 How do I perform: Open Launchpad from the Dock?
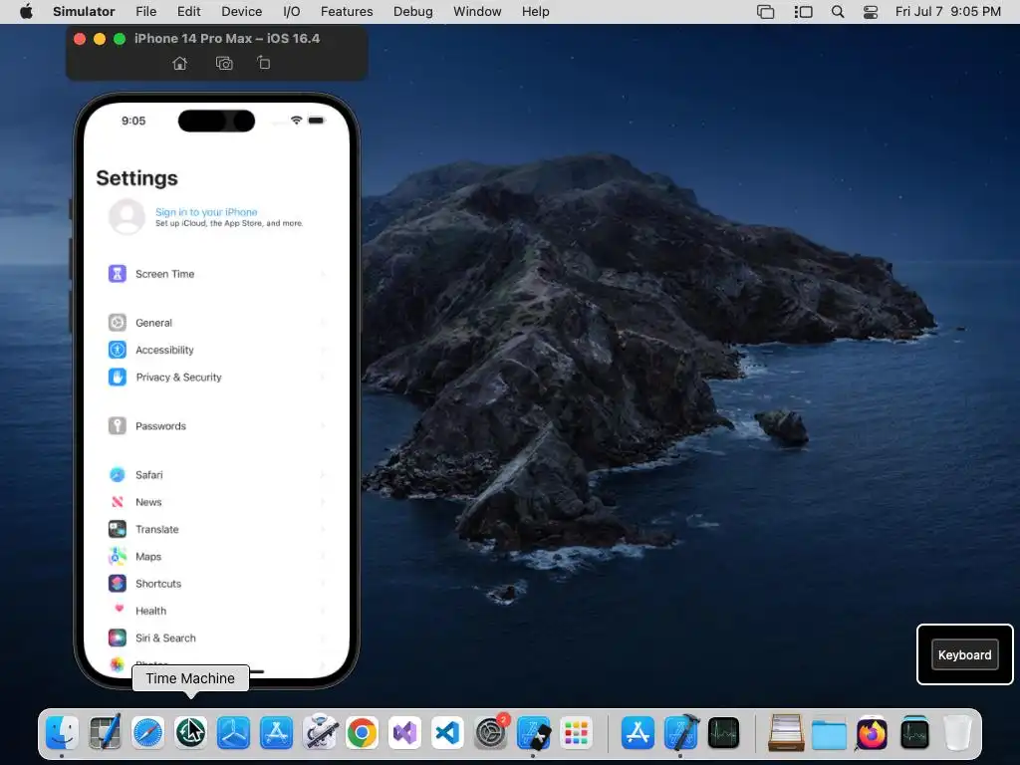click(577, 733)
